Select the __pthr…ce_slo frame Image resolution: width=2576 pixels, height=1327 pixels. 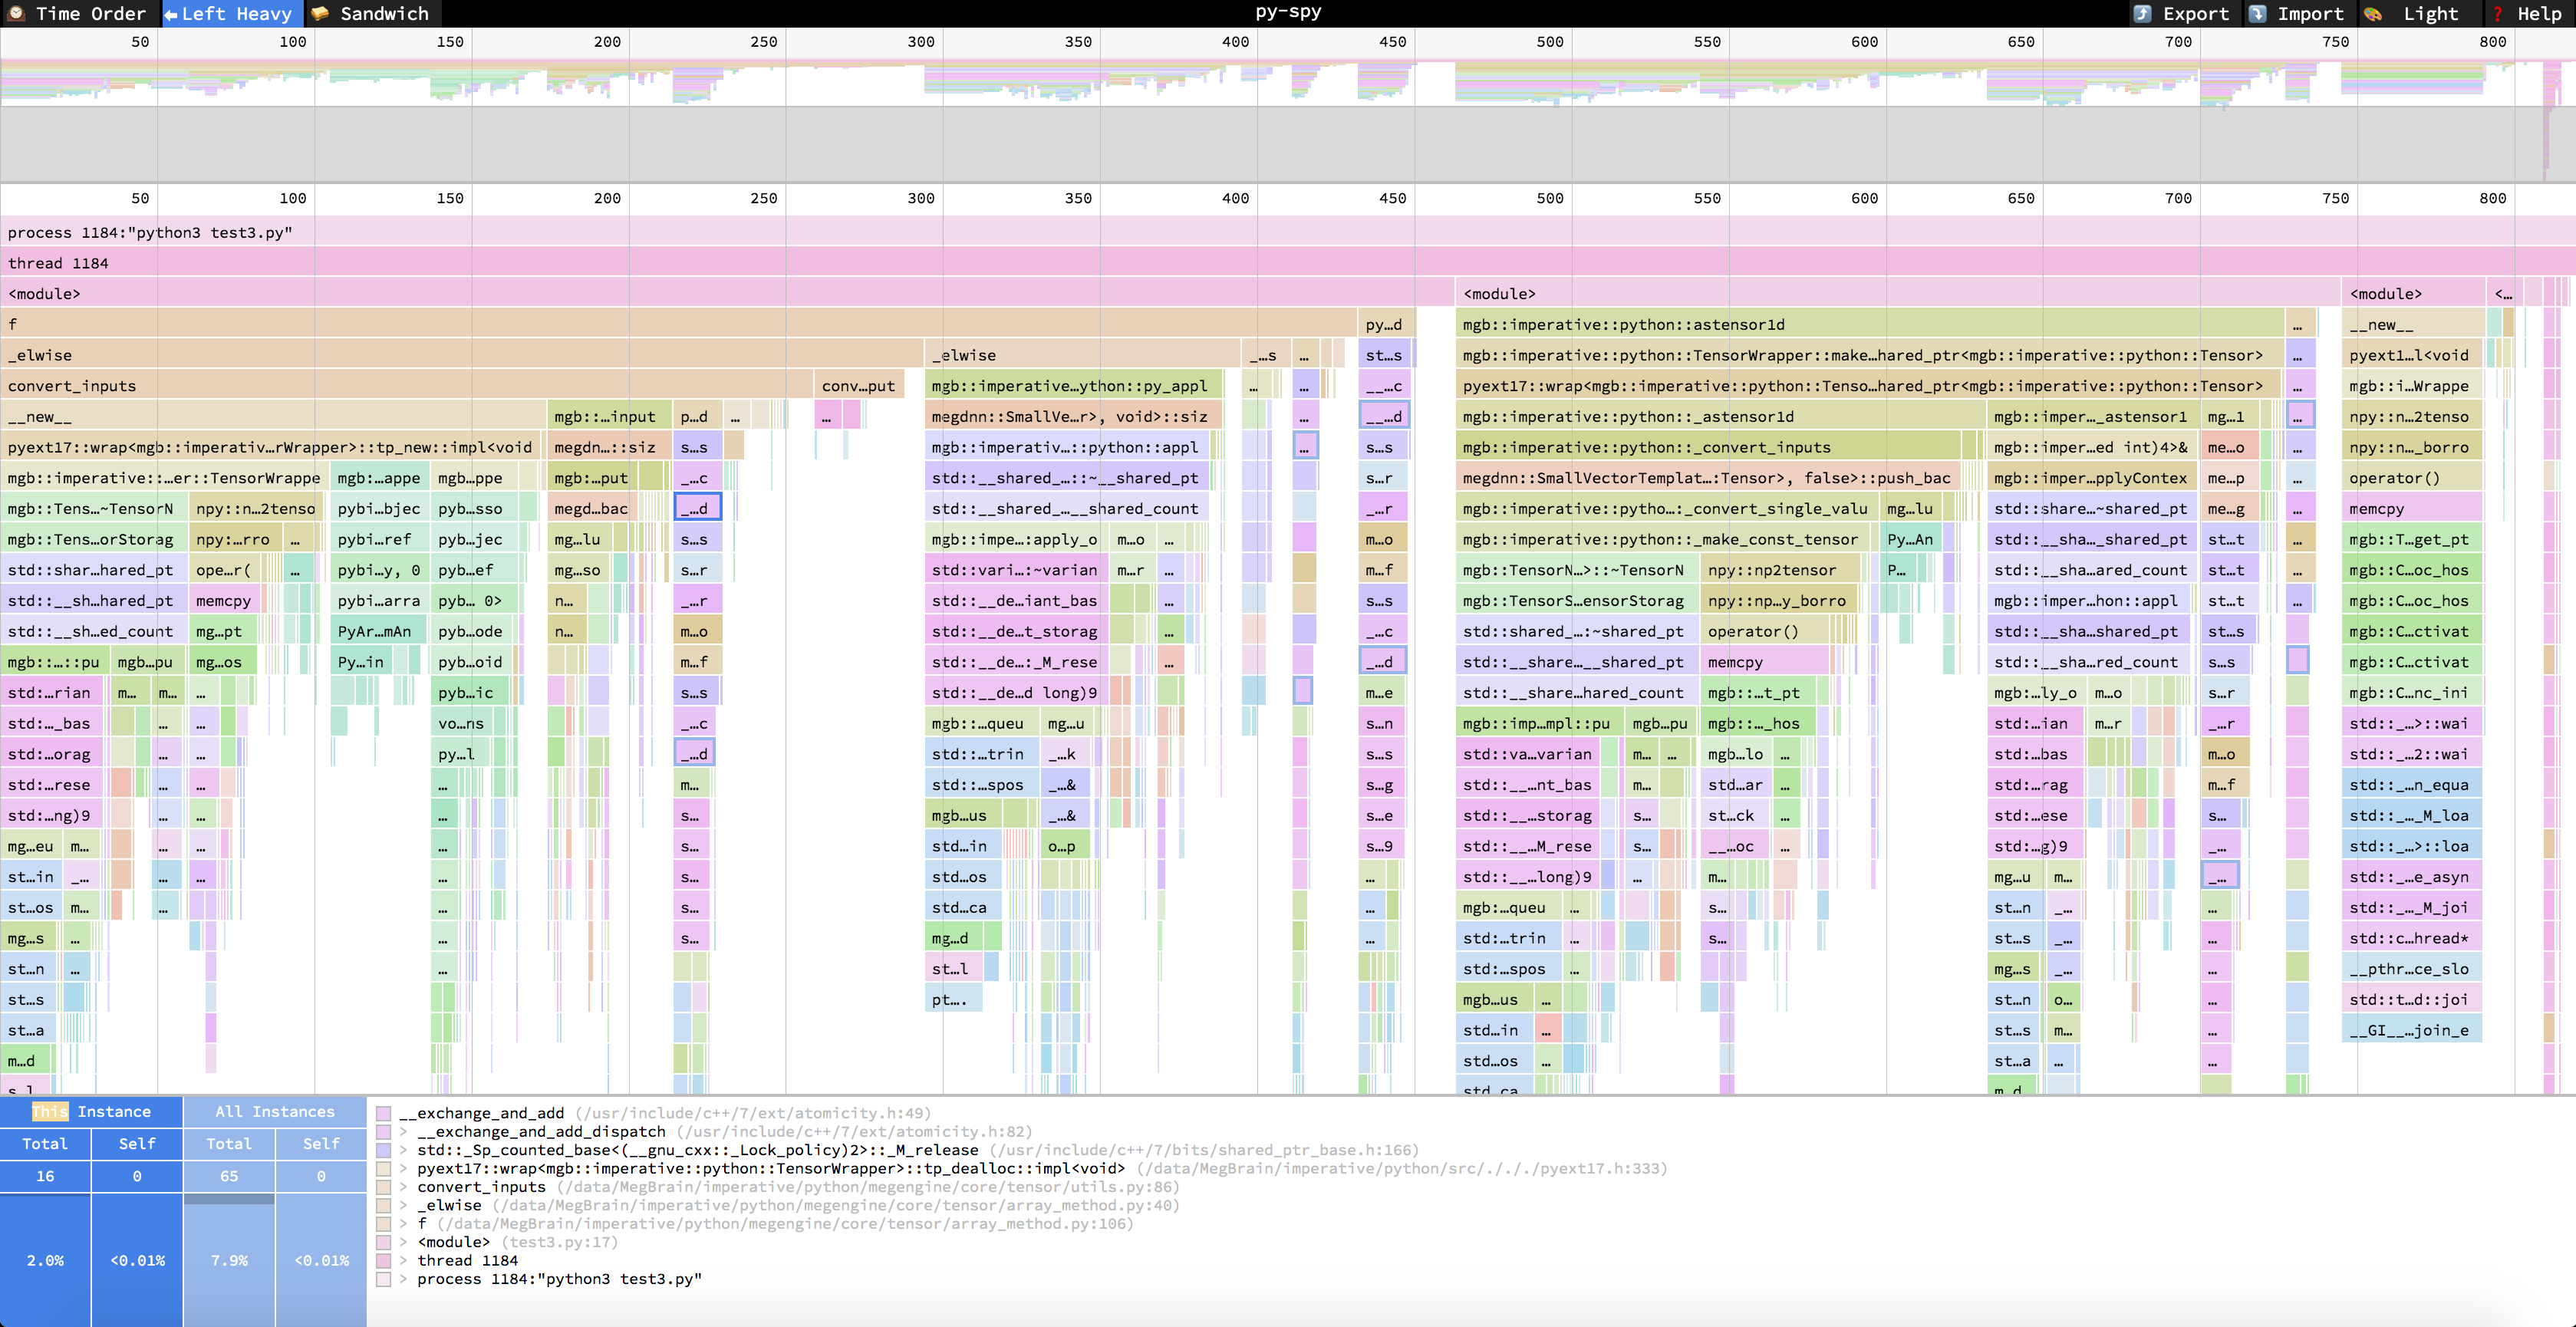[x=2411, y=969]
